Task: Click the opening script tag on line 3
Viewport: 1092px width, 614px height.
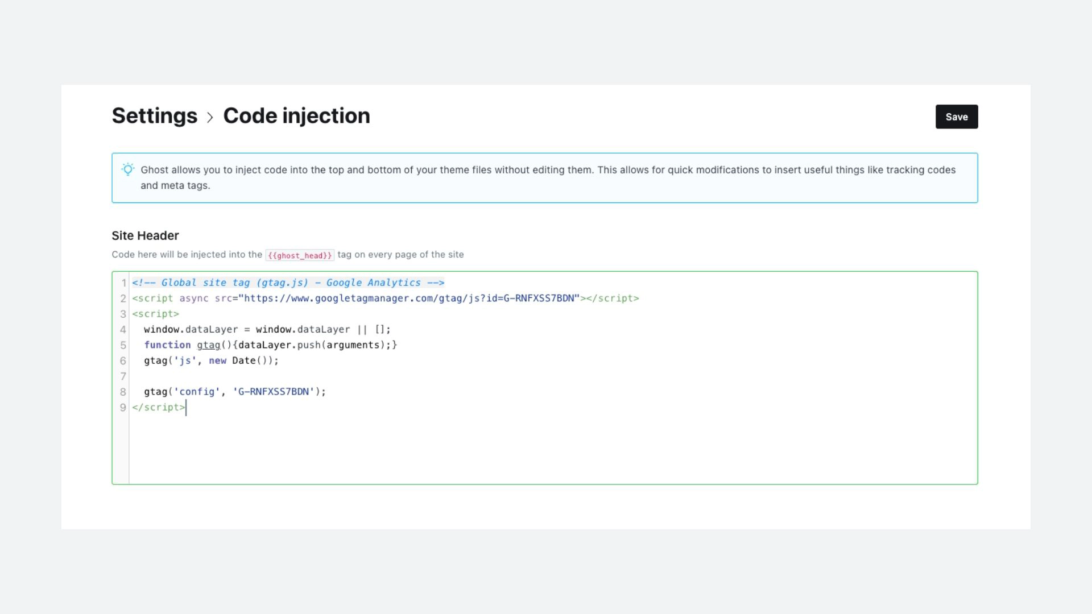Action: 155,314
